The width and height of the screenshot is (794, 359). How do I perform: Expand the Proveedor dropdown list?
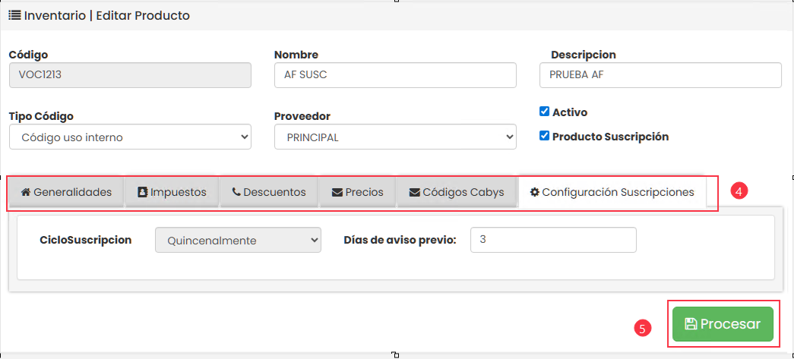coord(395,137)
